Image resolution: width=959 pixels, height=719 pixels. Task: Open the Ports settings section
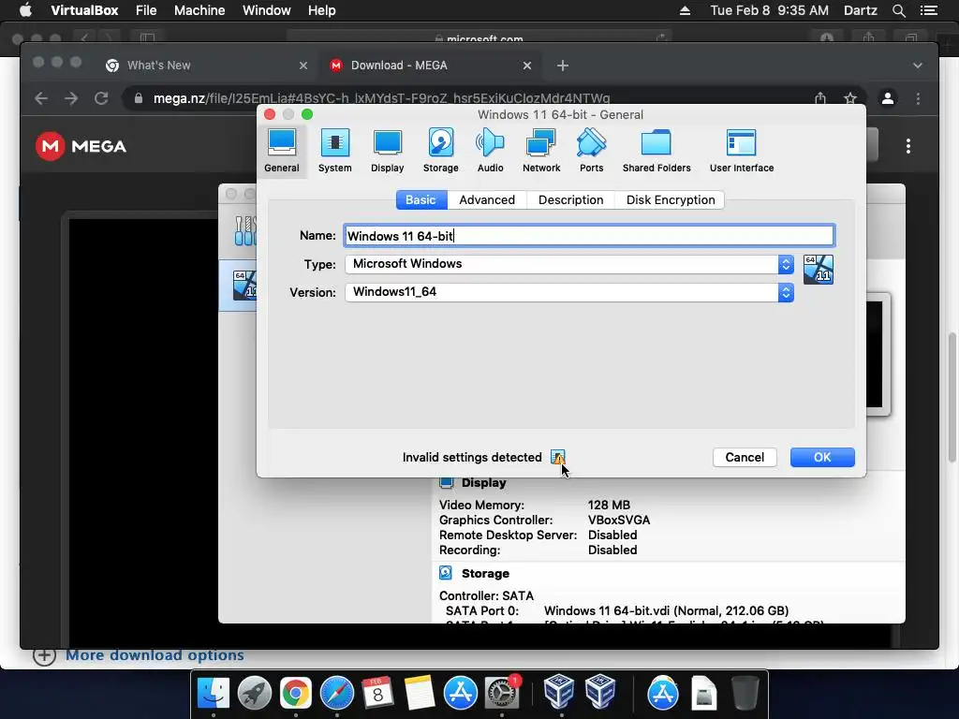click(x=592, y=151)
